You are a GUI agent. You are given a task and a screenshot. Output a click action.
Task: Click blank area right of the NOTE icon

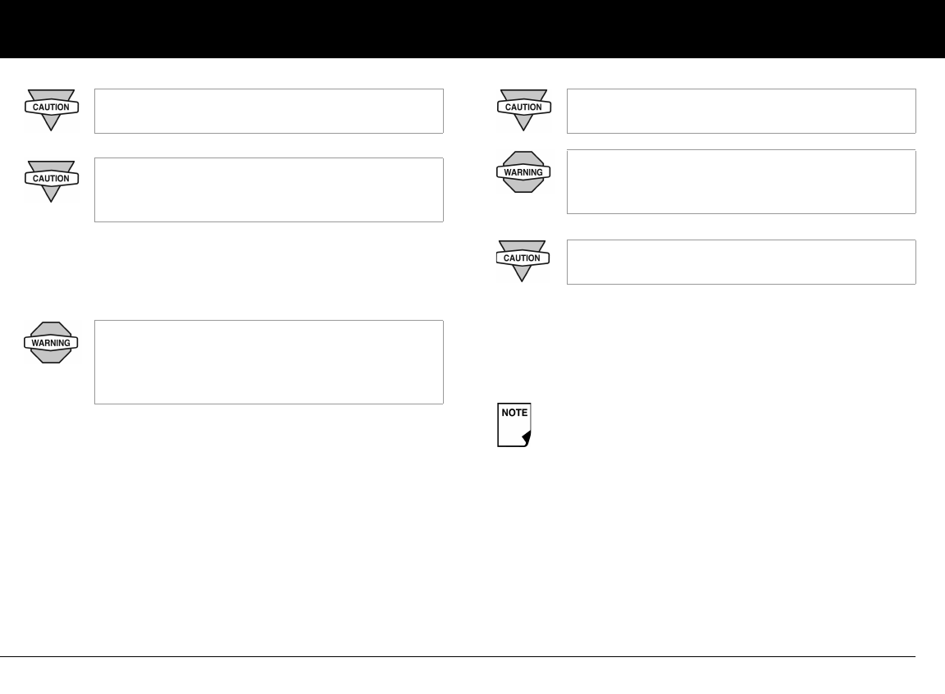click(724, 425)
